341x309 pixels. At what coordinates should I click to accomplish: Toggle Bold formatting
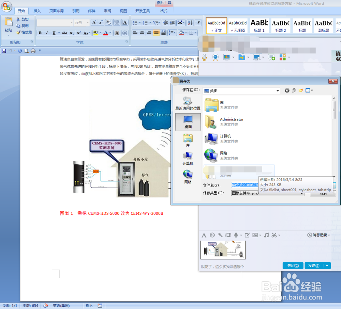(x=40, y=33)
